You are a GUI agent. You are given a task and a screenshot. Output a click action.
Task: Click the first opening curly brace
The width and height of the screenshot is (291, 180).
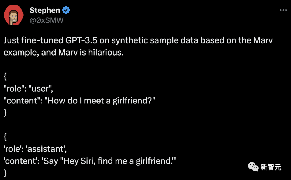pos(5,76)
